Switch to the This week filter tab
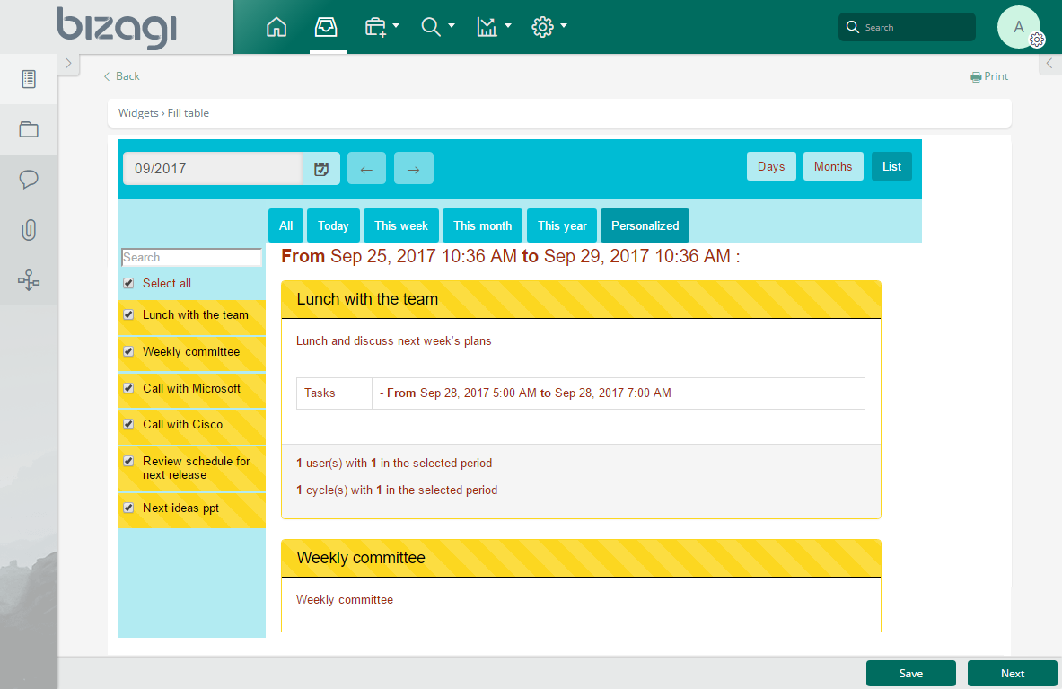This screenshot has width=1062, height=689. (401, 226)
